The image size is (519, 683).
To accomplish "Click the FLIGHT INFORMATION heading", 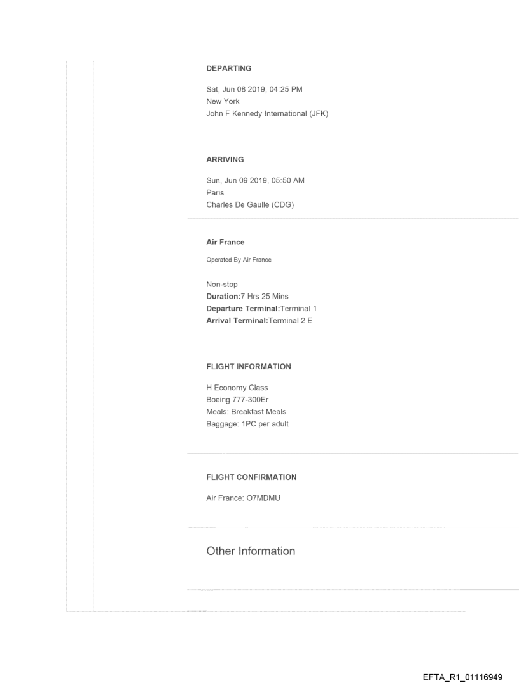I will pyautogui.click(x=249, y=367).
